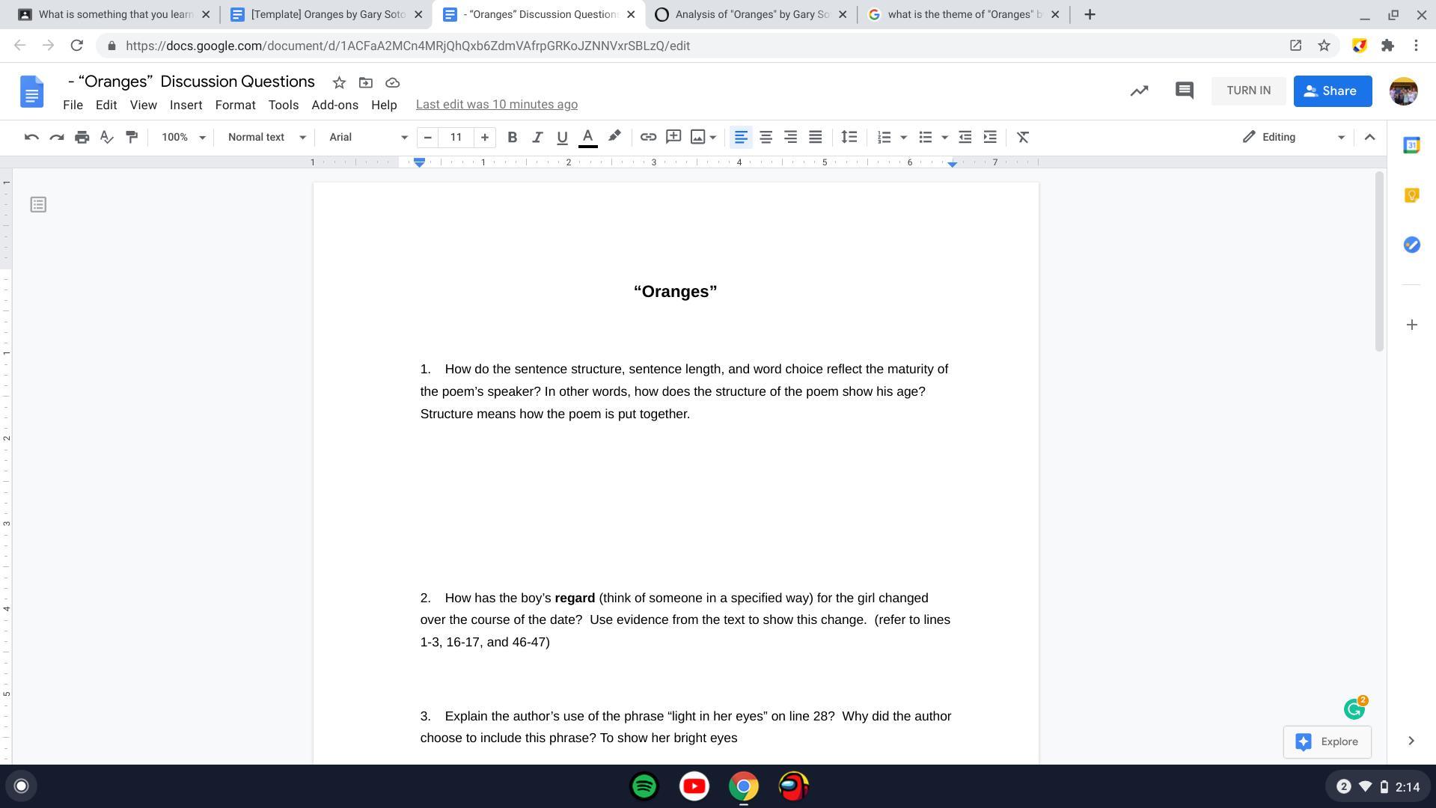Viewport: 1436px width, 808px height.
Task: Click the TURN IN button
Action: pos(1248,91)
